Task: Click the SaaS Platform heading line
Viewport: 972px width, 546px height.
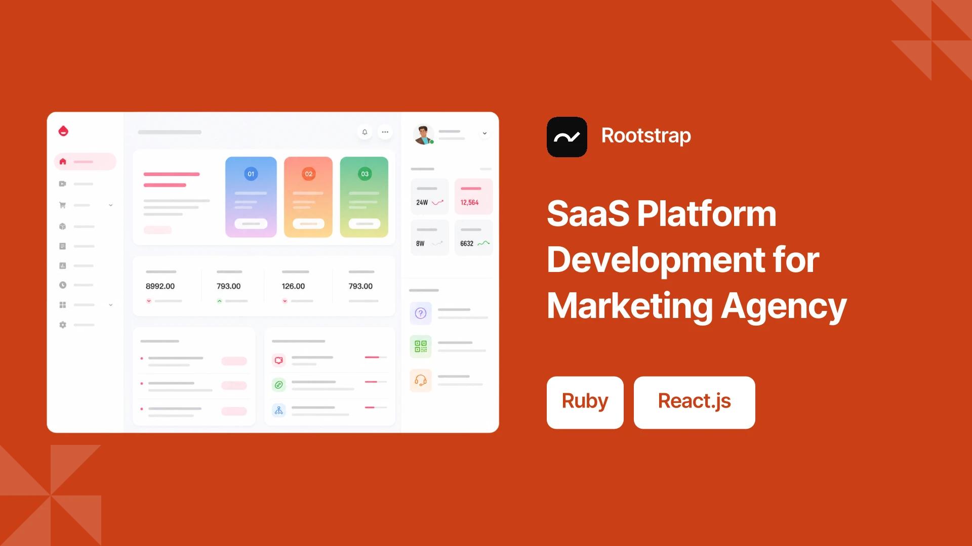Action: (662, 214)
